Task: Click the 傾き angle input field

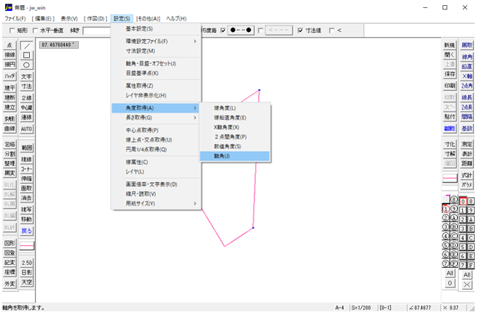Action: point(97,31)
